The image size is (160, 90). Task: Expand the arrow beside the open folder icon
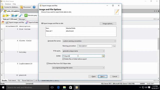click(9, 15)
